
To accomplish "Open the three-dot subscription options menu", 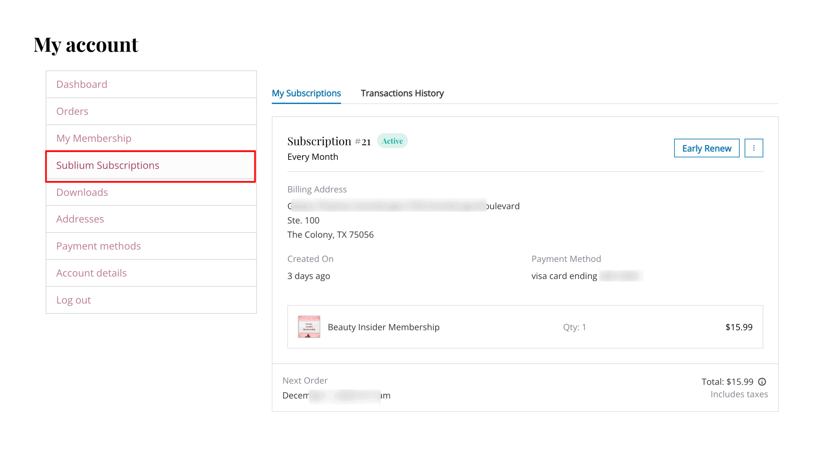I will pyautogui.click(x=753, y=148).
